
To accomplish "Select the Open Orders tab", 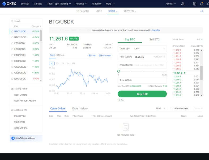I will pos(58,108).
